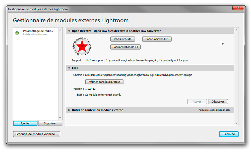This screenshot has width=251, height=152.
Task: Expand Outils de l'auteur du module externe
Action: tap(69, 110)
